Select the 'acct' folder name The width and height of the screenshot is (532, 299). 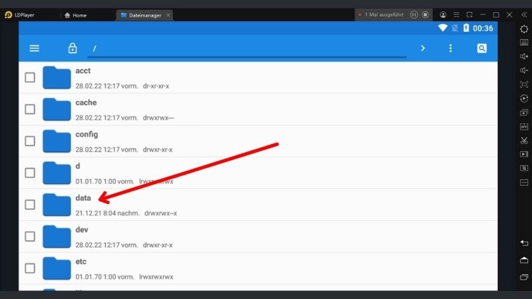(x=82, y=70)
